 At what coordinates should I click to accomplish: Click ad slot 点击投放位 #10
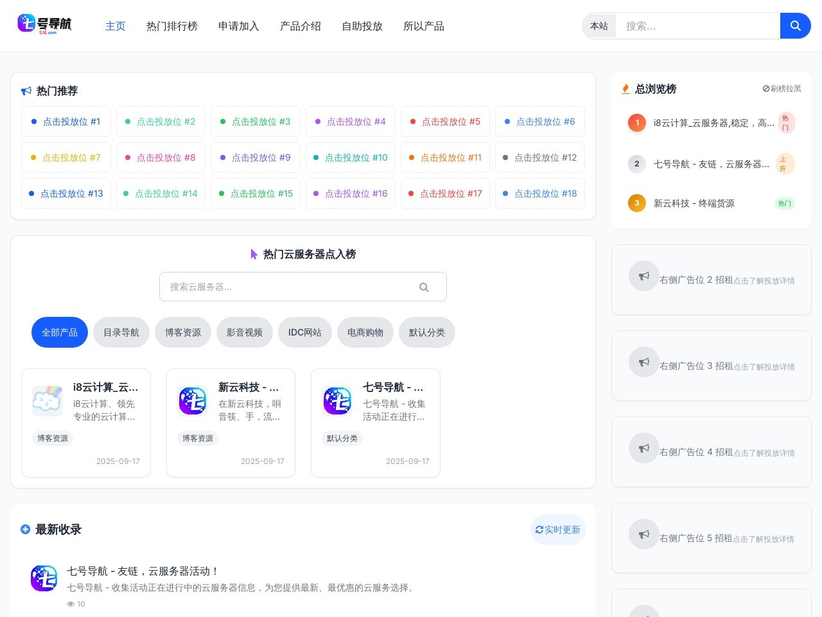[351, 157]
